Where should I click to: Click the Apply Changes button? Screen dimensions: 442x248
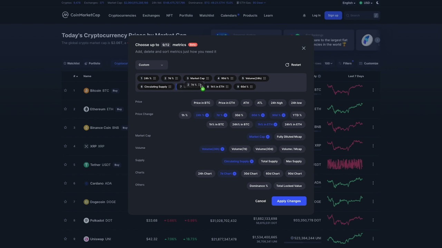289,201
